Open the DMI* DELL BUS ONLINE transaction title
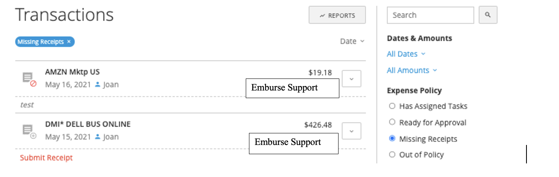This screenshot has width=559, height=177. [88, 124]
